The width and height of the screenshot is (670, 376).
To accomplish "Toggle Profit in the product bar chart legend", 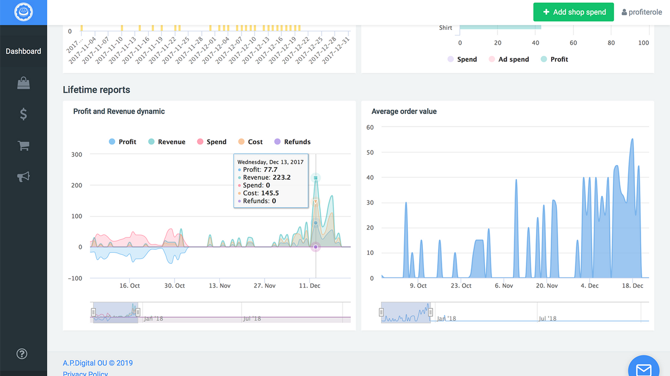I will (554, 59).
